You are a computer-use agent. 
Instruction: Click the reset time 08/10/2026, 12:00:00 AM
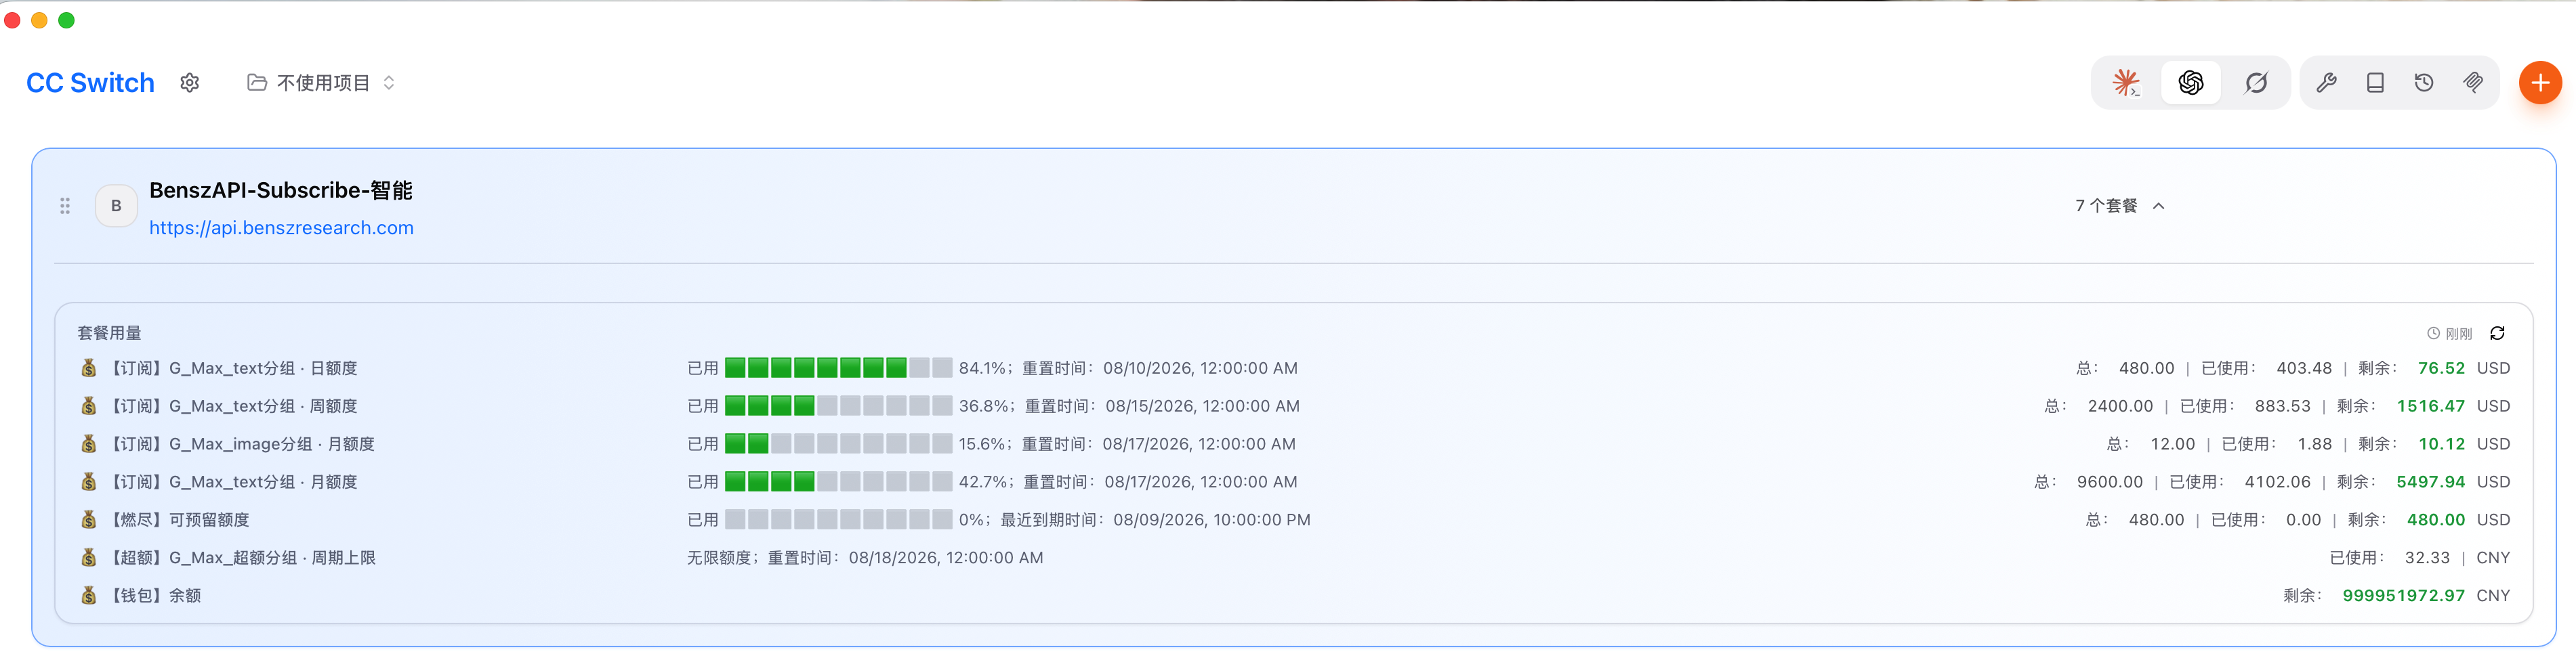[1200, 368]
